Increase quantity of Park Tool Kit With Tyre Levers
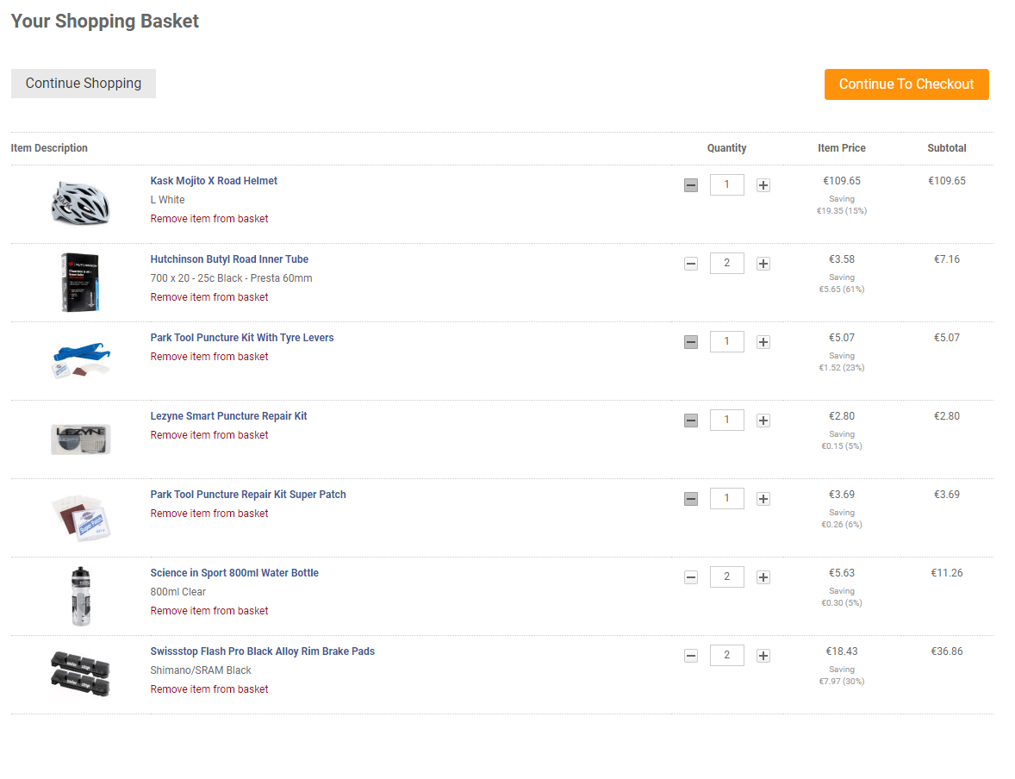Screen dimensions: 1015x779 click(x=763, y=342)
